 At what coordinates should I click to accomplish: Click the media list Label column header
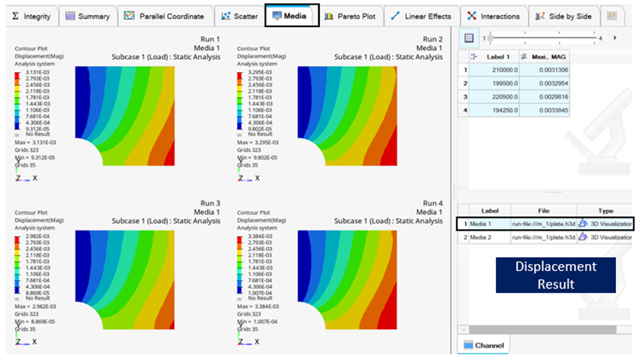click(x=490, y=211)
